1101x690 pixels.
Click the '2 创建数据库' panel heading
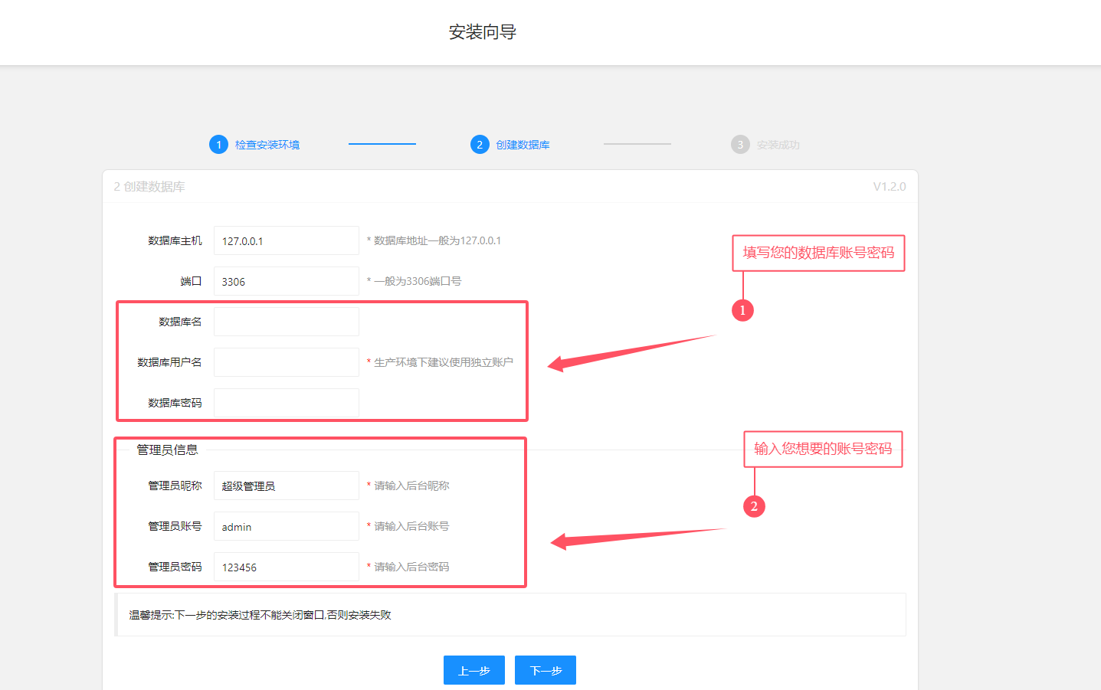149,187
